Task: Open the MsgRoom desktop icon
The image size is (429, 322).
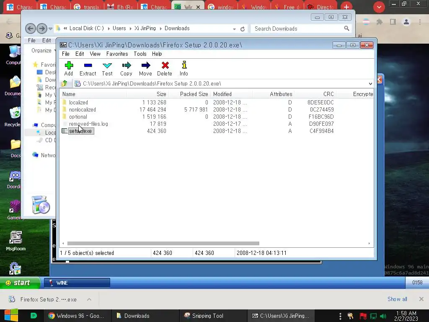Action: point(16,241)
